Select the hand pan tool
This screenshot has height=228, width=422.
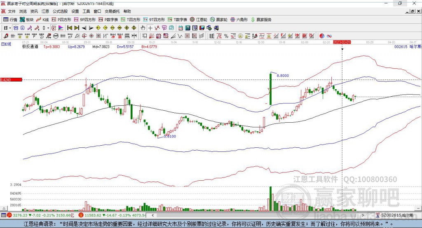143,28
